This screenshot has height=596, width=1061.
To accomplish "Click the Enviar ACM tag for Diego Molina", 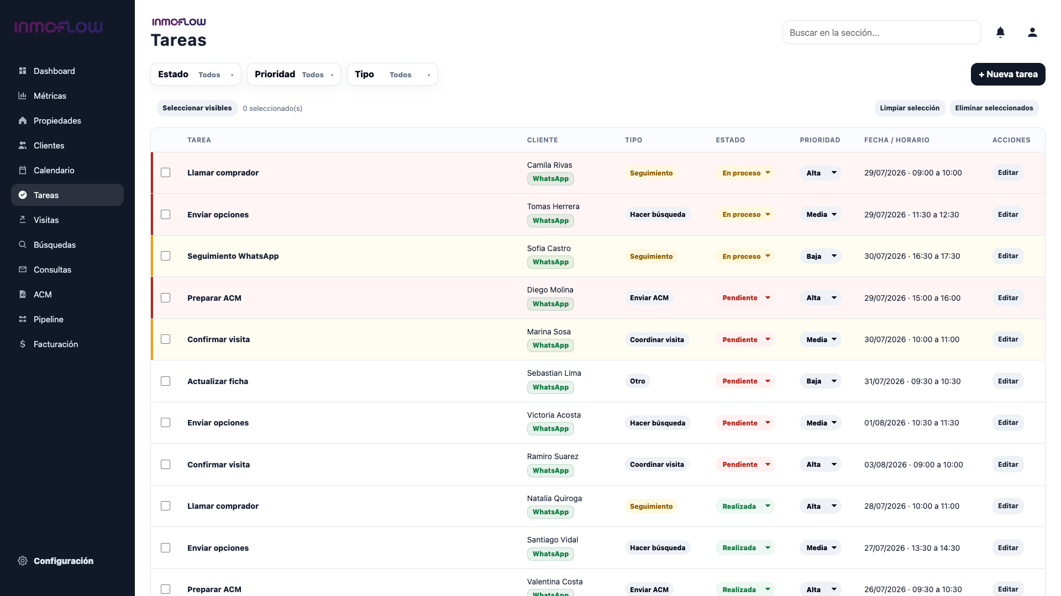I will click(x=649, y=298).
